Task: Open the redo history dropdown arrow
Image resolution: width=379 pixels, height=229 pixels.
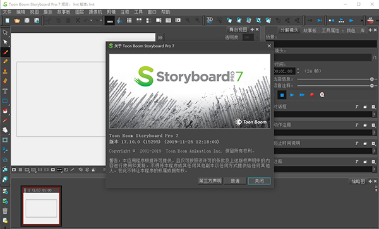Action: [101, 21]
